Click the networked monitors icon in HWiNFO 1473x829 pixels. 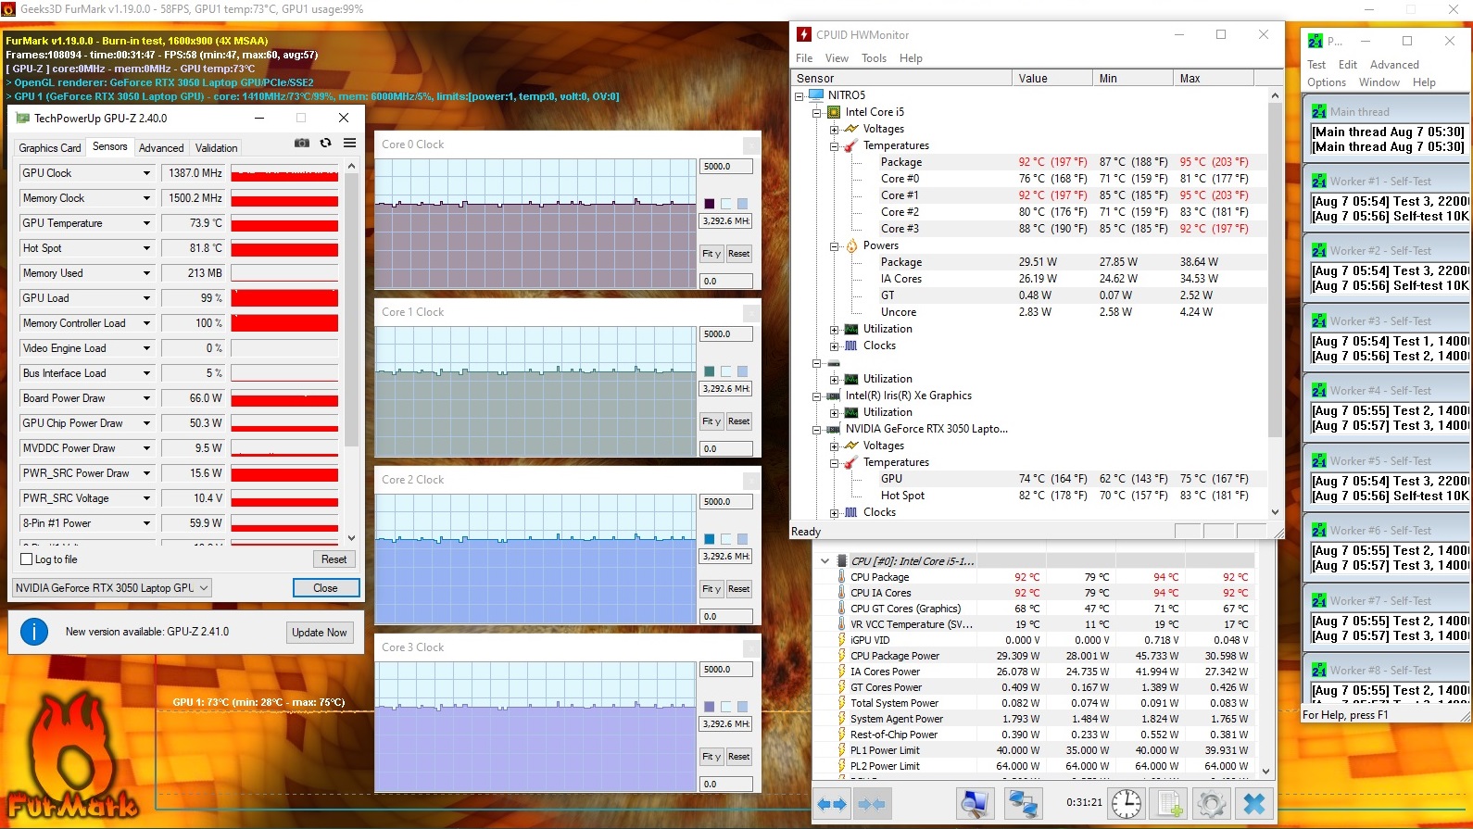click(x=1023, y=804)
